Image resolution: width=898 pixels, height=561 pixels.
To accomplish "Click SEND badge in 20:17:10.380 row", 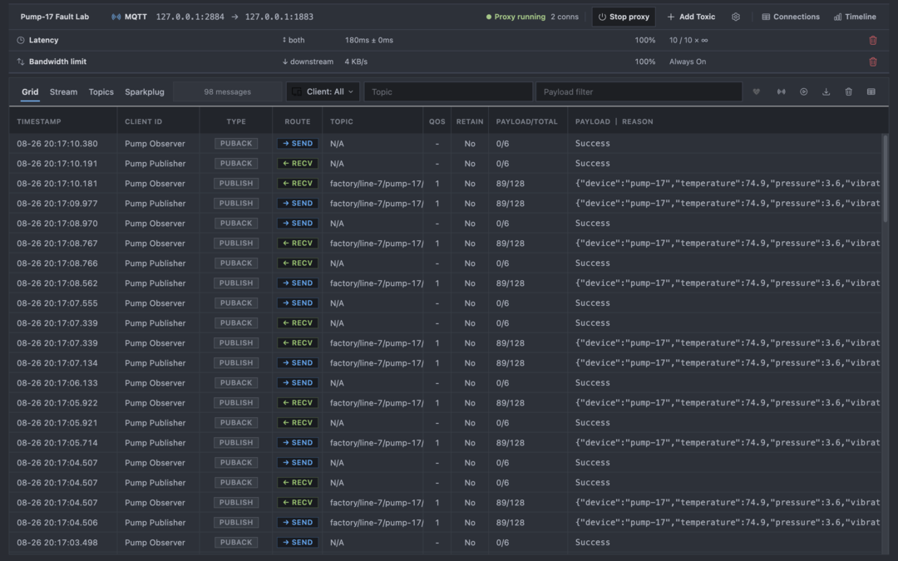I will click(298, 144).
